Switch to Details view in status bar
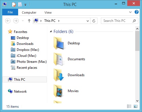Image resolution: width=142 pixels, height=112 pixels. 129,106
